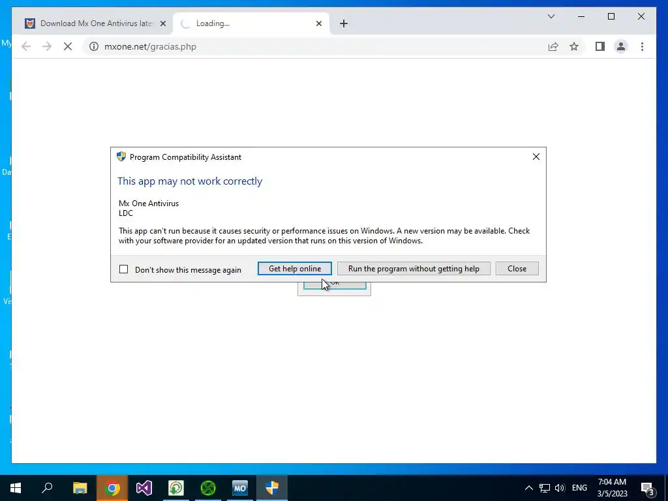The height and width of the screenshot is (501, 668).
Task: View site information icon in address bar
Action: (x=94, y=46)
